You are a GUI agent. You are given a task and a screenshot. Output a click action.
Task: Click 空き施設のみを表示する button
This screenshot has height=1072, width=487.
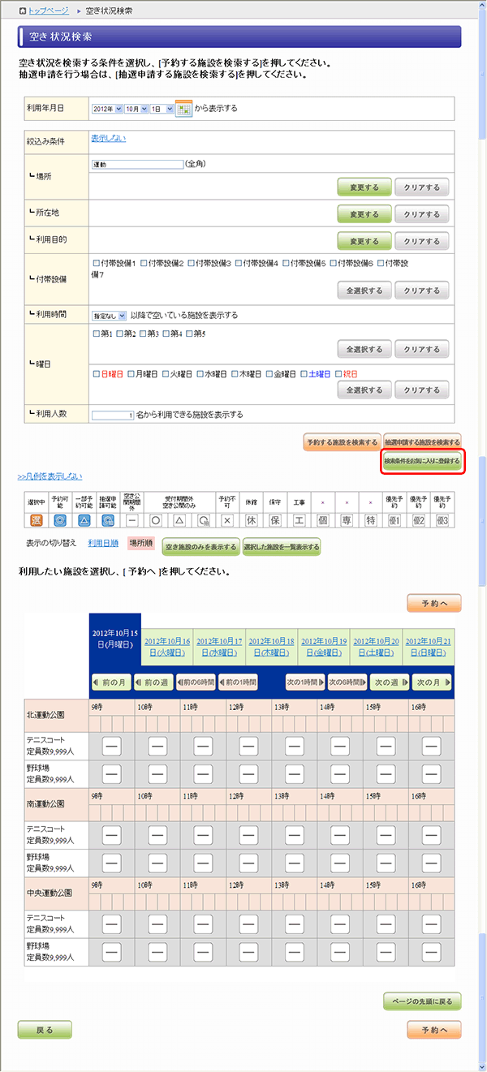pyautogui.click(x=200, y=547)
